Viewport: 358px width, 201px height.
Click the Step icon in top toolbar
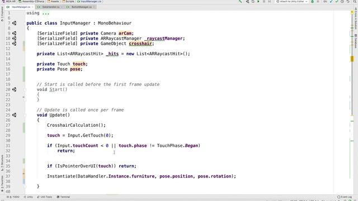click(270, 1)
